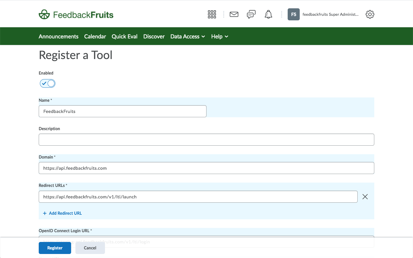Click the Cancel button
The image size is (413, 258).
[x=90, y=248]
